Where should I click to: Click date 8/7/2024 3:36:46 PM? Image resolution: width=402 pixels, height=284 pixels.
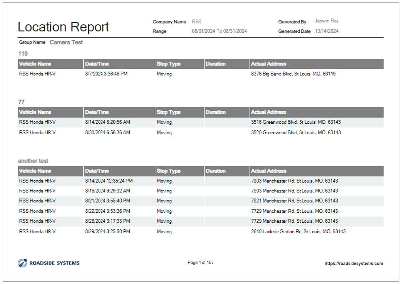(106, 74)
